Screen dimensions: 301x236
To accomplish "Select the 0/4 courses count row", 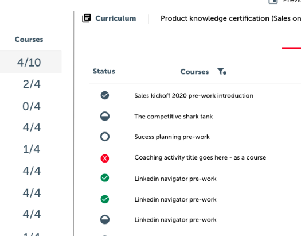I will [x=32, y=106].
